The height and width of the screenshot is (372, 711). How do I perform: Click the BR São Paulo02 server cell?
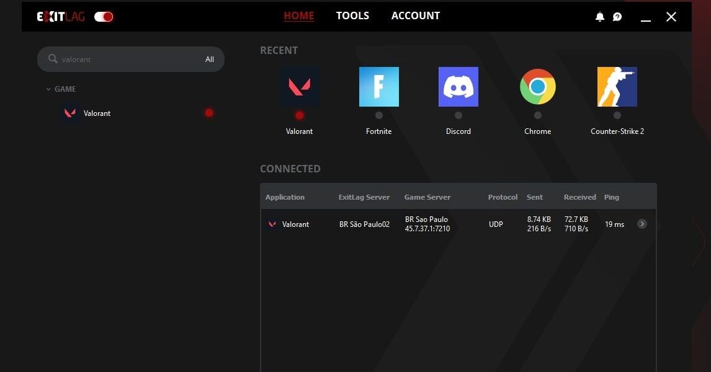click(364, 224)
